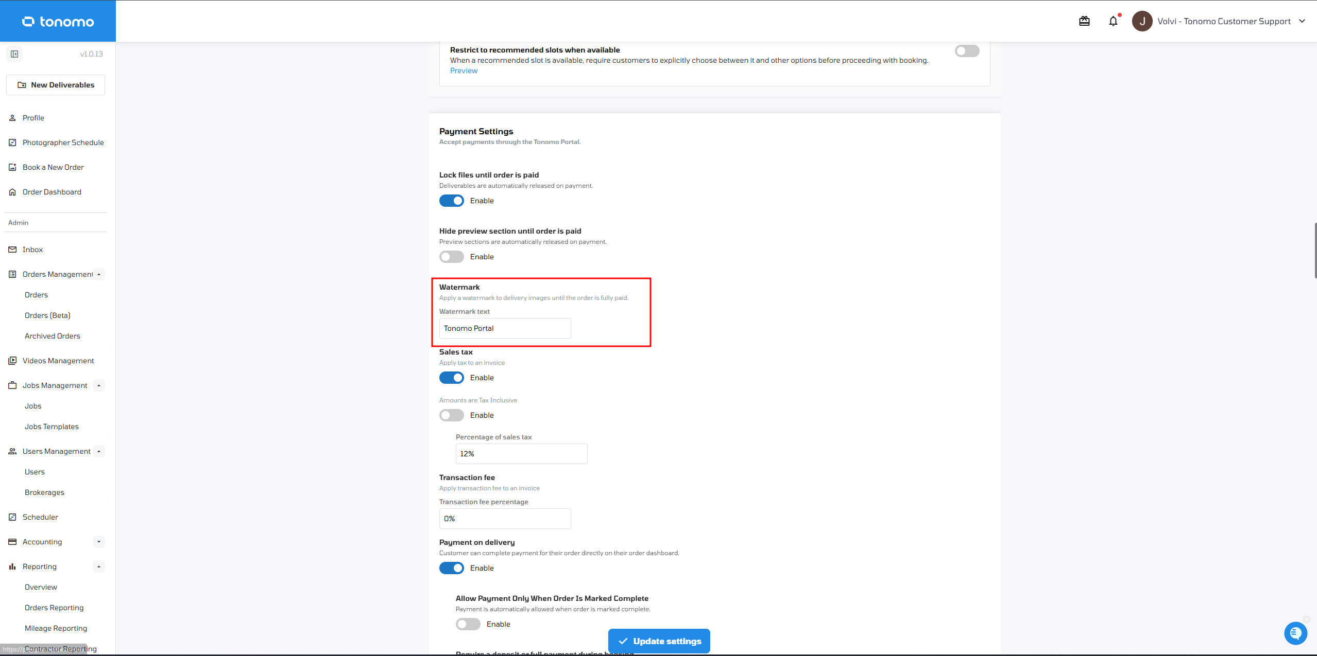Screen dimensions: 1317x656
Task: Click Book a New Order icon
Action: pyautogui.click(x=12, y=167)
